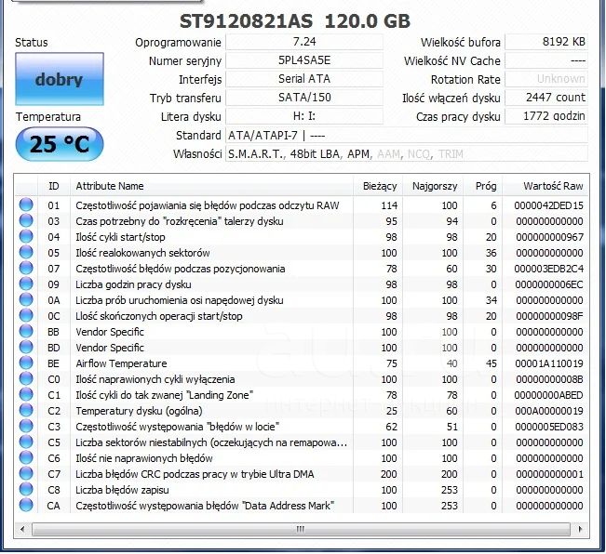The image size is (606, 554).
Task: Click the status orb in row 0C
Action: (x=26, y=315)
